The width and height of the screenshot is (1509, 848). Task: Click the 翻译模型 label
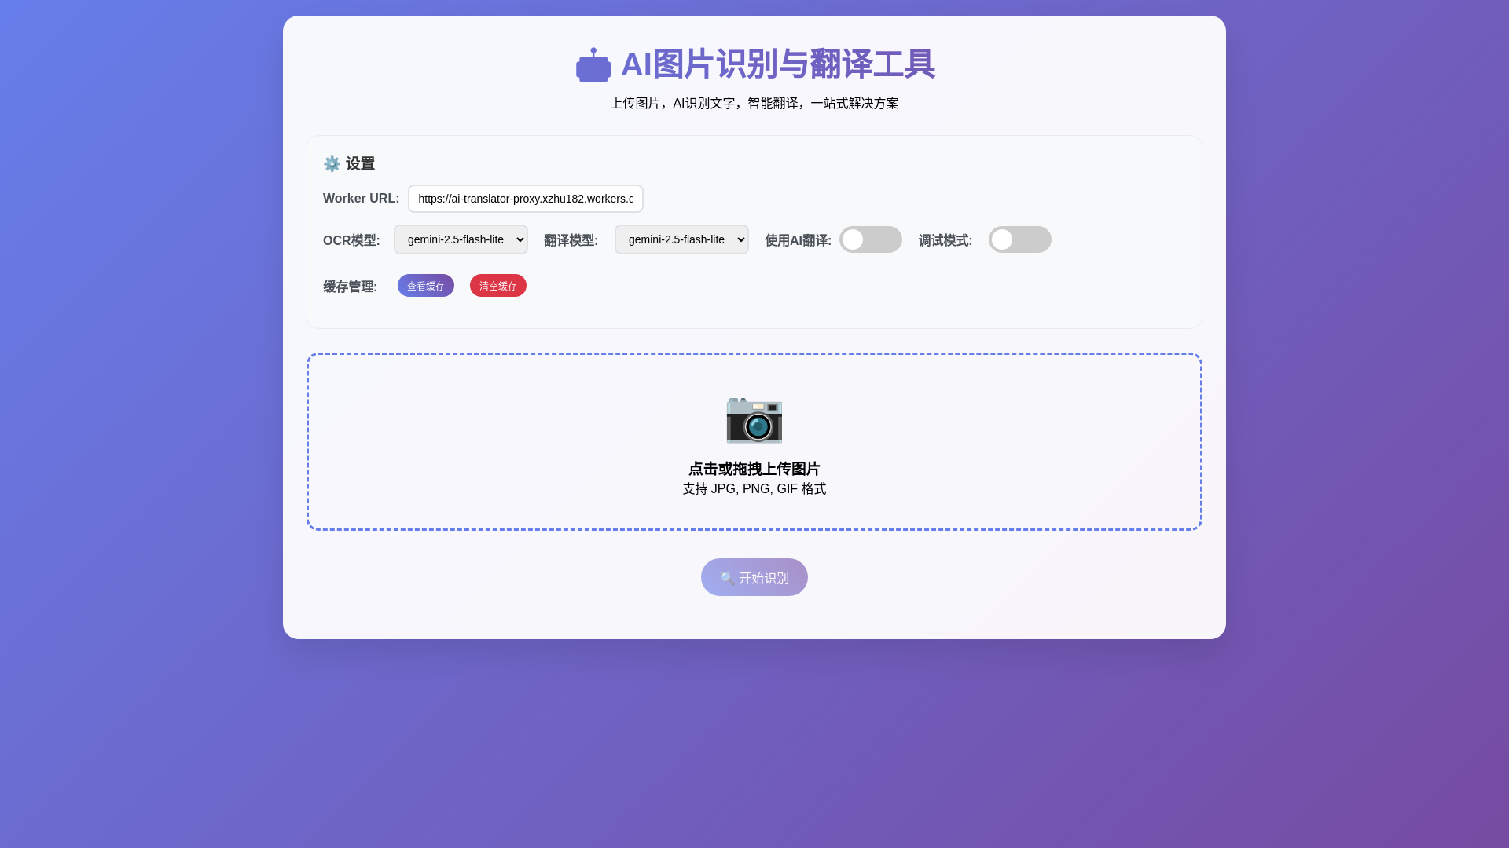tap(571, 240)
